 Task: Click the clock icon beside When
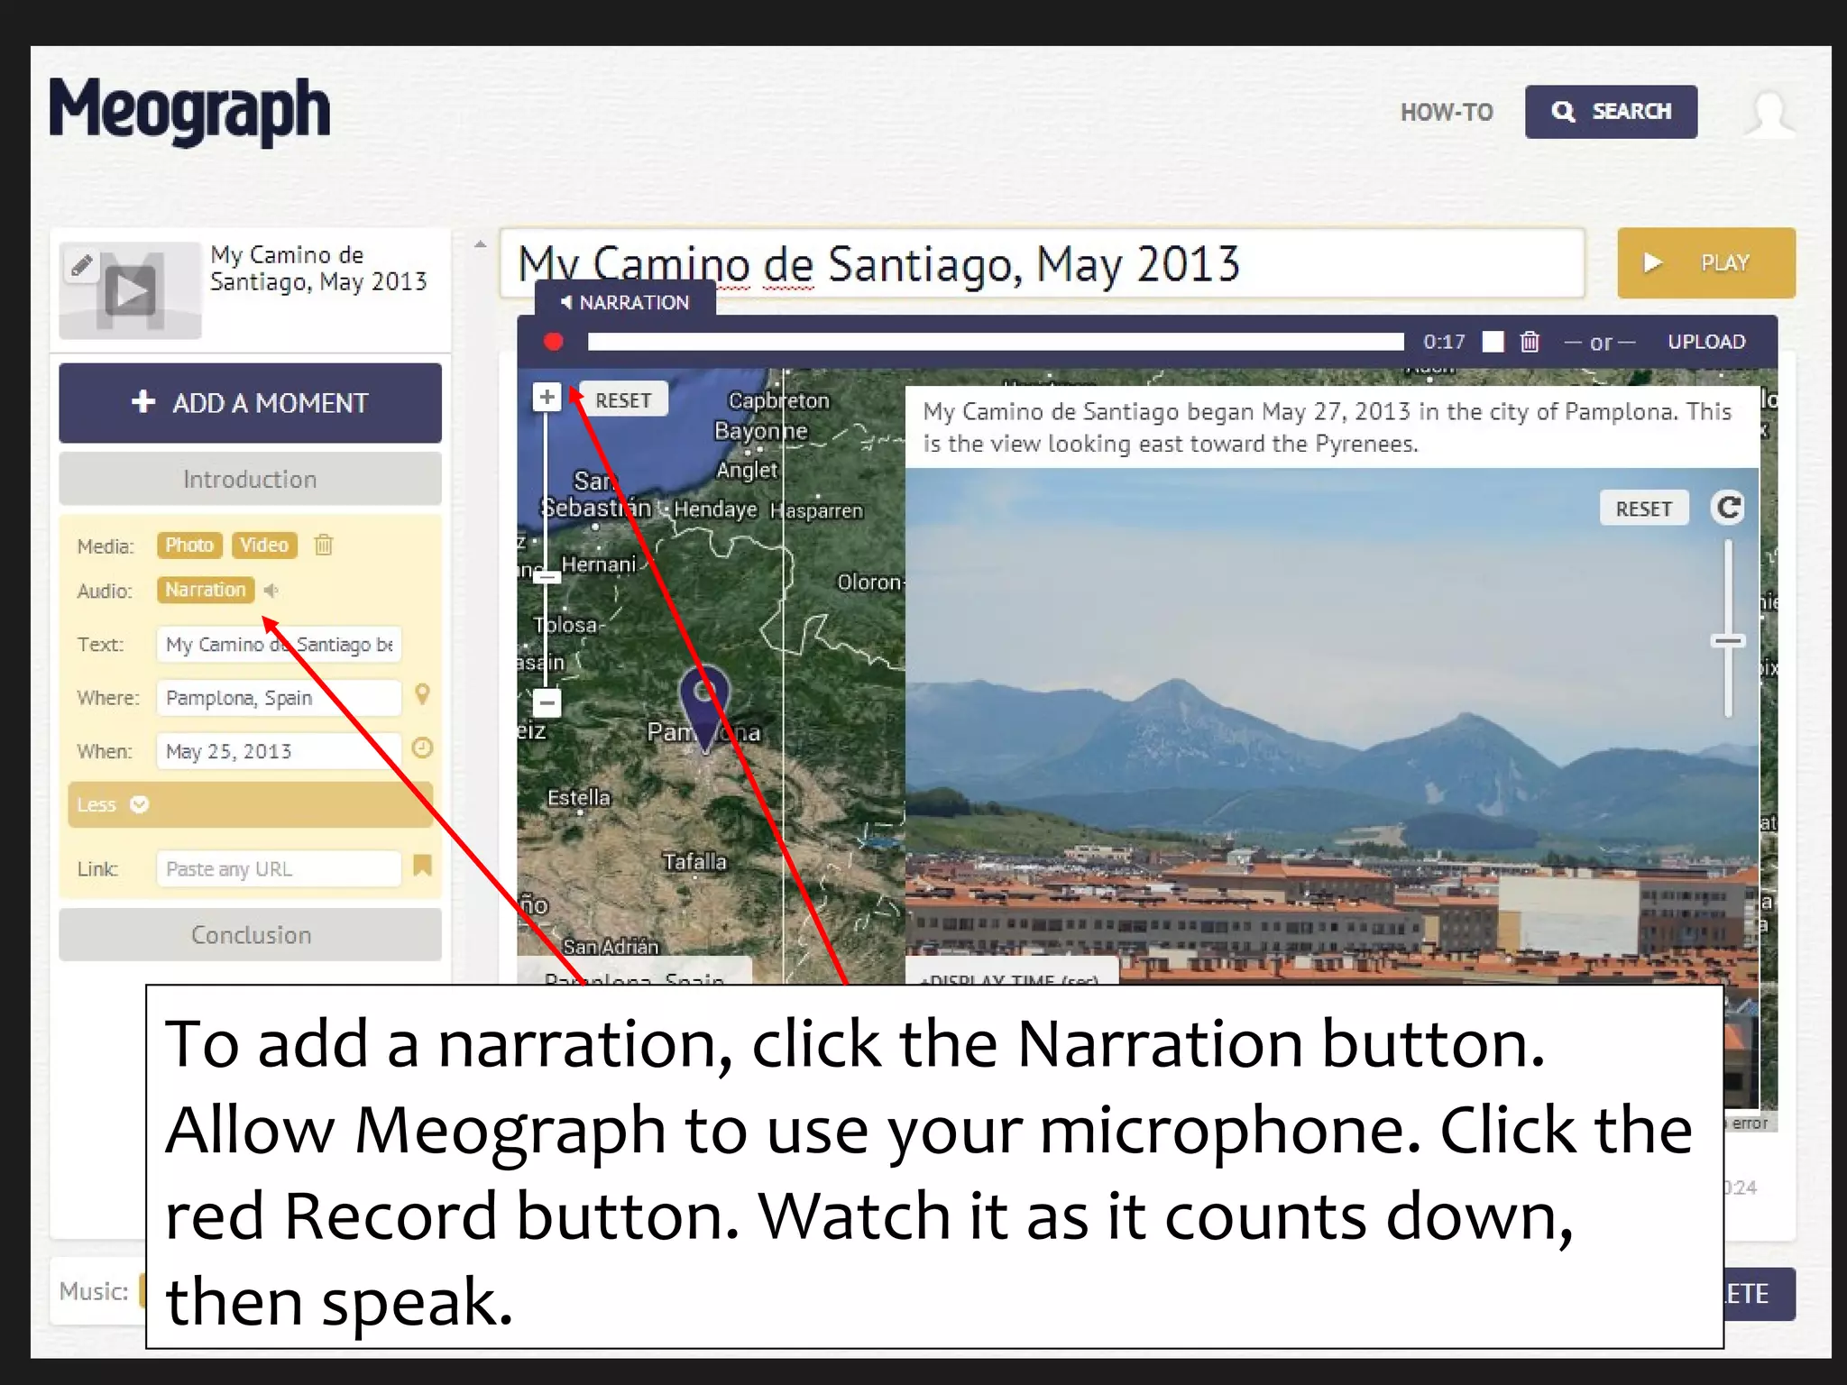[x=422, y=748]
